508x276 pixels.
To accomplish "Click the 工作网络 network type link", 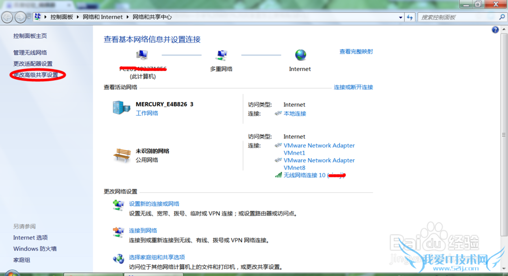I will coord(147,113).
